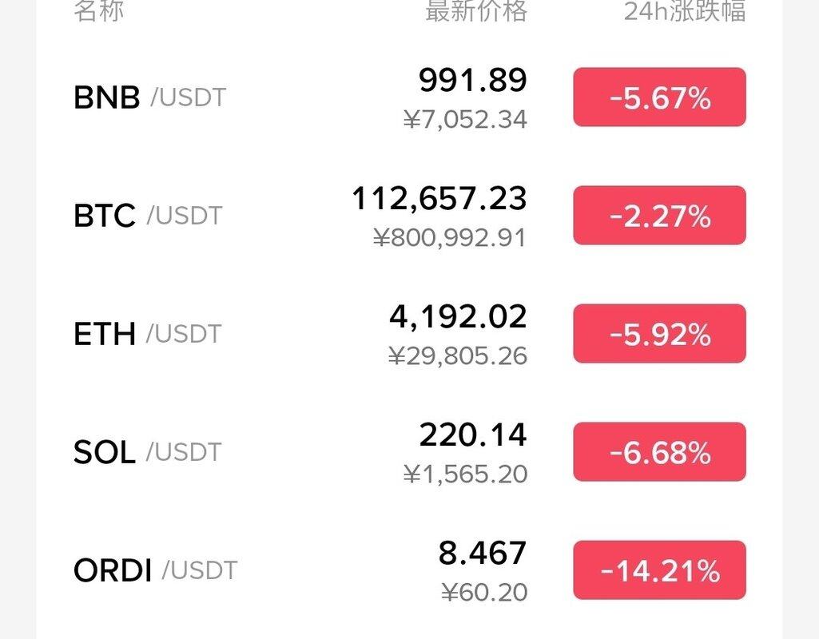This screenshot has width=819, height=639.
Task: Tap the -5.67% change badge for BNB
Action: [659, 97]
